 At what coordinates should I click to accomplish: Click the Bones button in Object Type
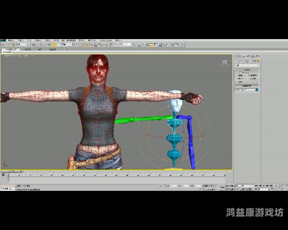[x=241, y=75]
